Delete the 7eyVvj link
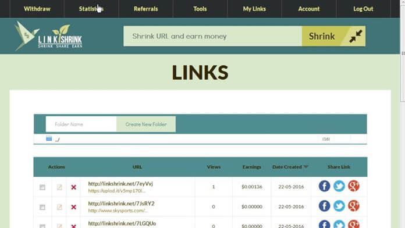 pos(74,187)
